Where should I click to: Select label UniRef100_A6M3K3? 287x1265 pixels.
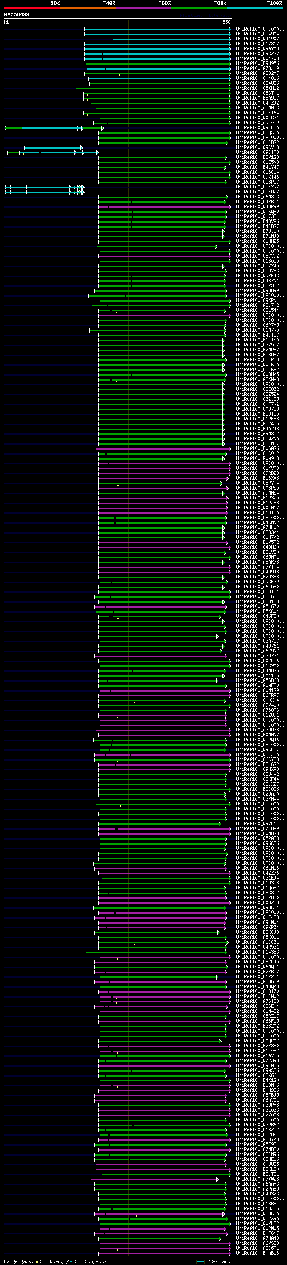click(x=257, y=197)
